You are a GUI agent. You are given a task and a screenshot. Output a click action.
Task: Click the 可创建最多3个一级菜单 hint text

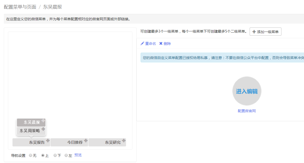(194, 31)
